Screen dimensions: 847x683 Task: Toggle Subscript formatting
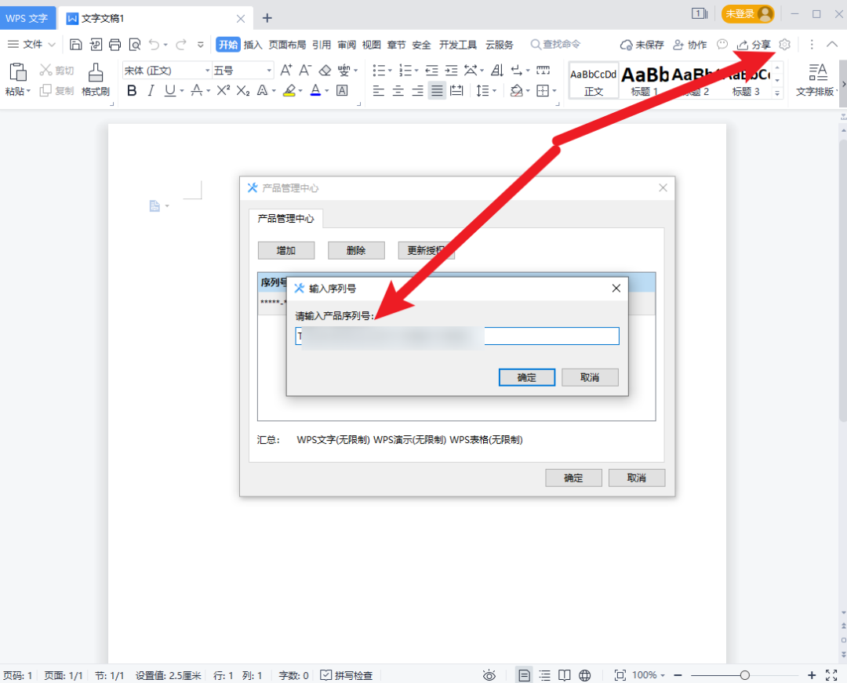(243, 91)
